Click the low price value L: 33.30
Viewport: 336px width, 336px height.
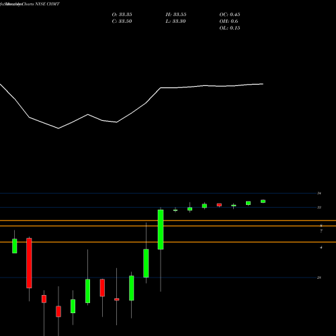tap(175, 22)
